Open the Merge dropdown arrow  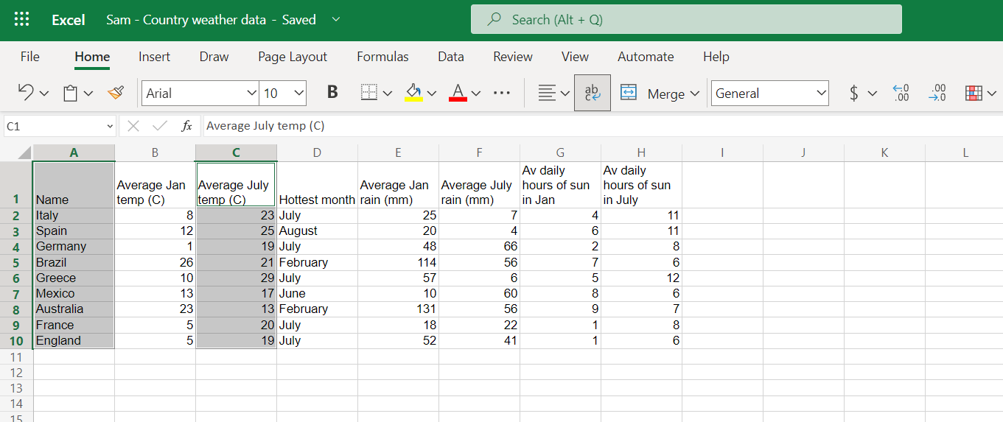[694, 94]
